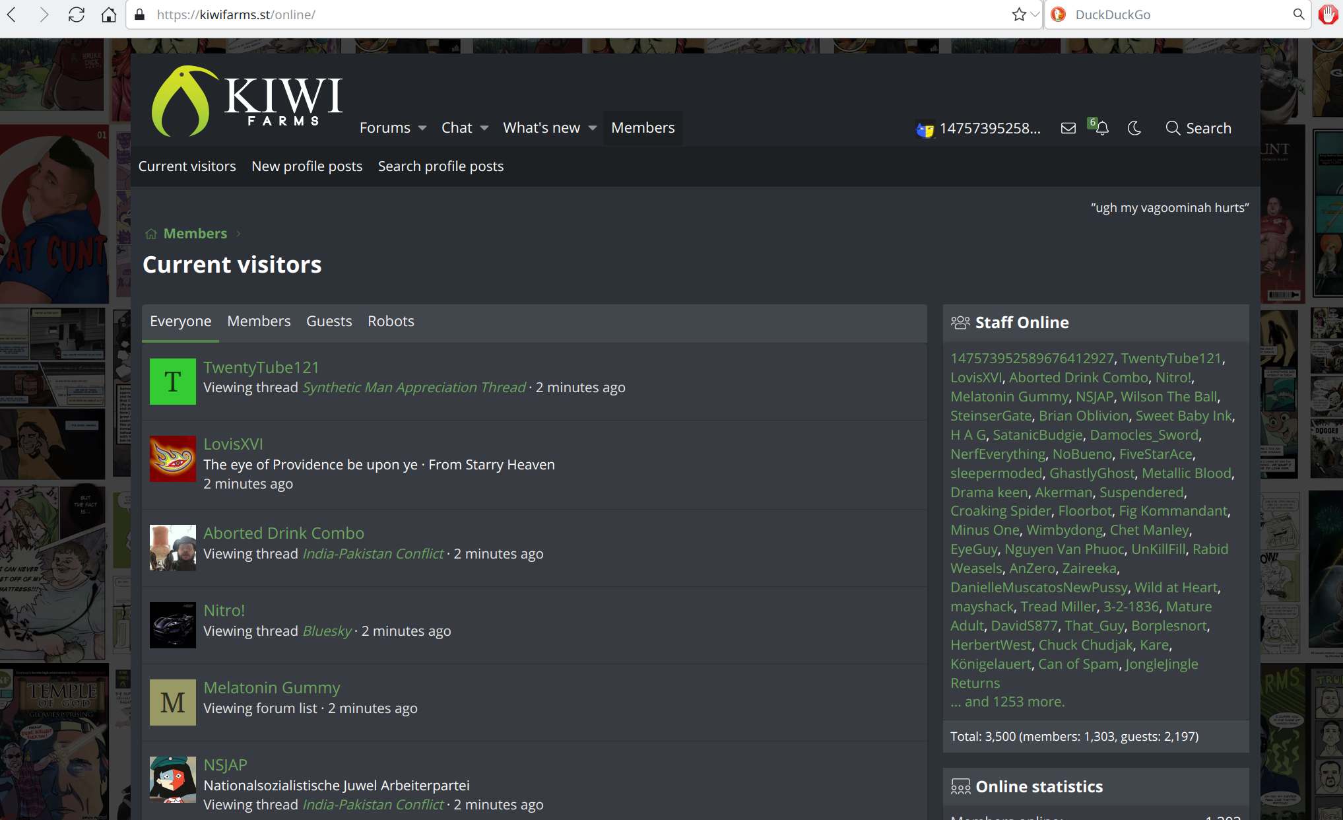Open the What's new nav item
The width and height of the screenshot is (1343, 820).
[541, 128]
